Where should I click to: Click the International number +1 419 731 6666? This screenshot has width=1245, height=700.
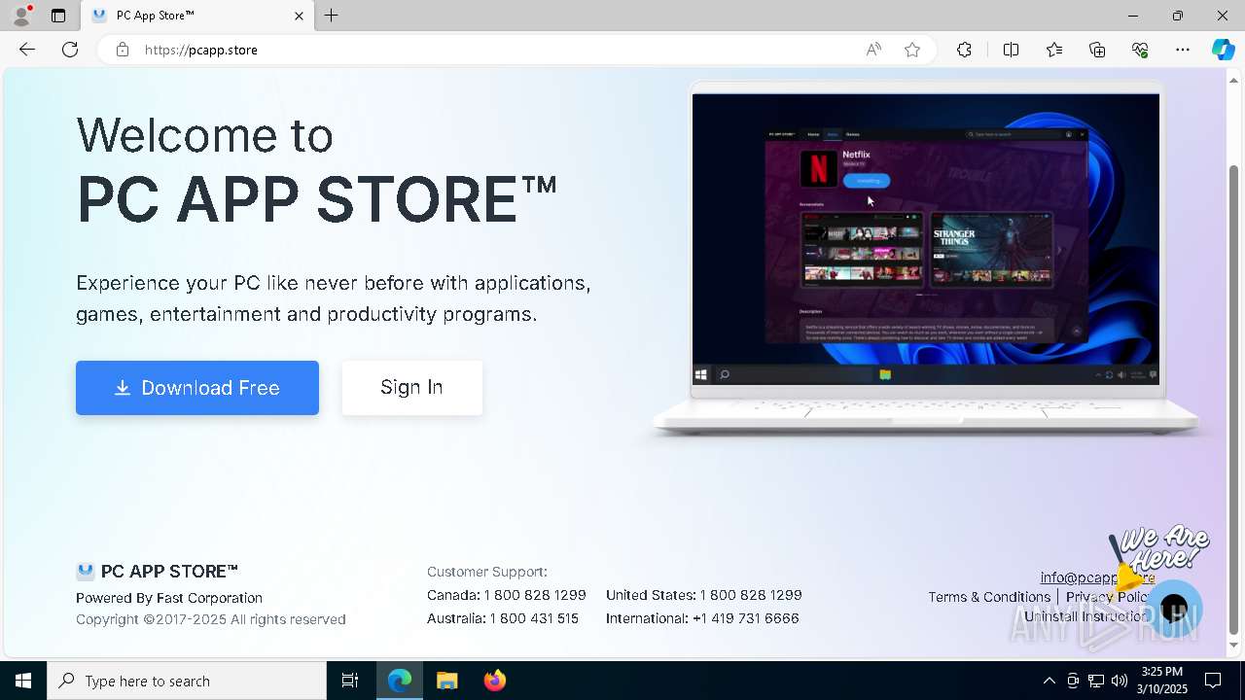(745, 618)
